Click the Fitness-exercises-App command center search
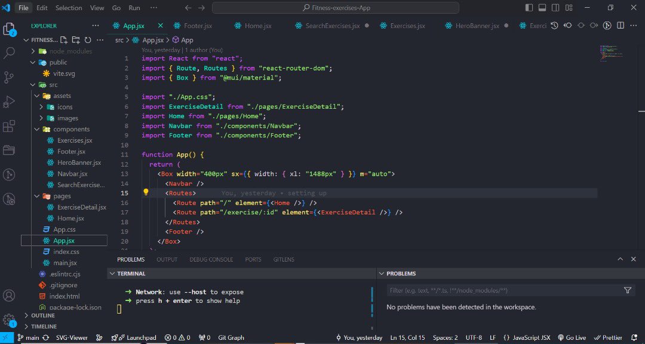The height and width of the screenshot is (344, 645). [x=336, y=8]
